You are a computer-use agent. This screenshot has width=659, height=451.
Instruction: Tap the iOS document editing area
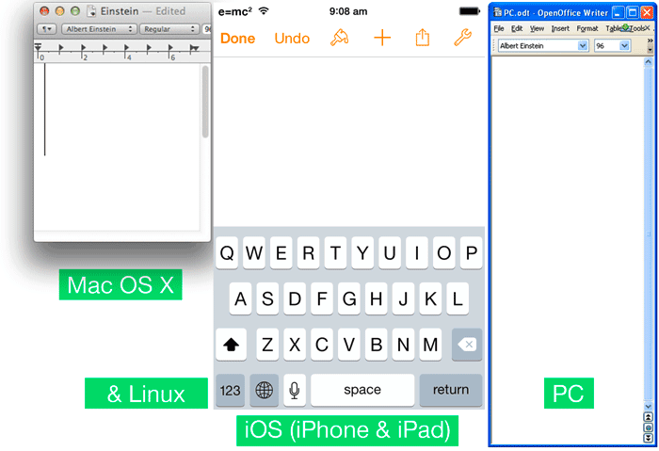coord(349,142)
